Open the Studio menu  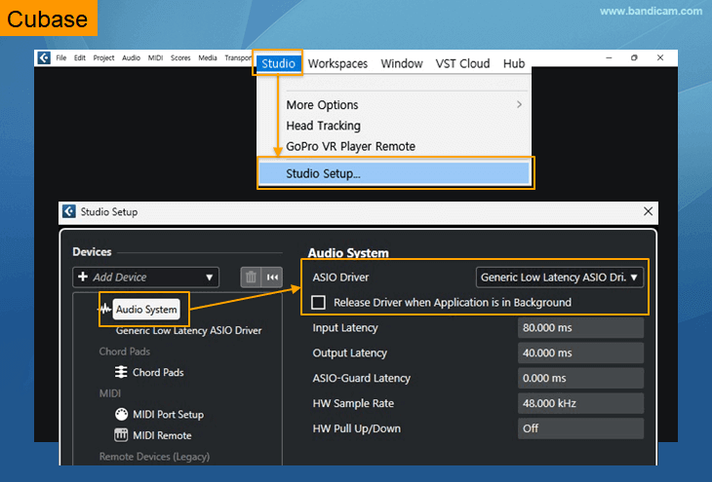click(x=278, y=63)
